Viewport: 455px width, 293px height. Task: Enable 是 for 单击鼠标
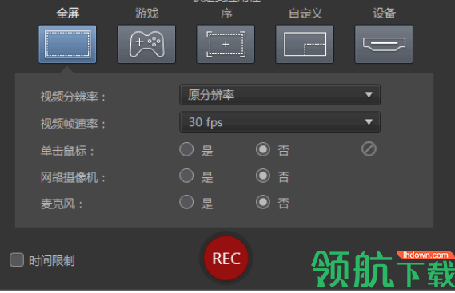[186, 149]
